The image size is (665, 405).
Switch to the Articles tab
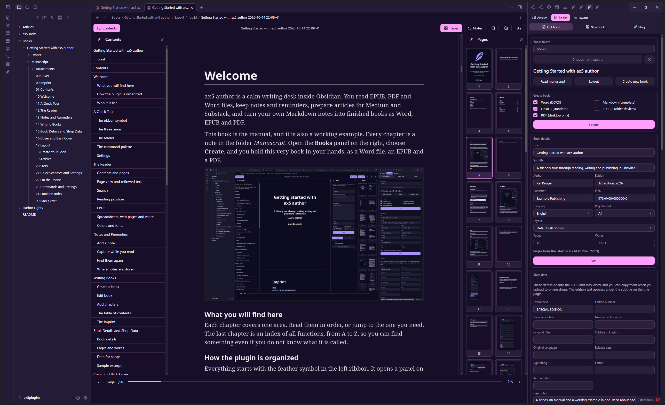[x=540, y=18]
